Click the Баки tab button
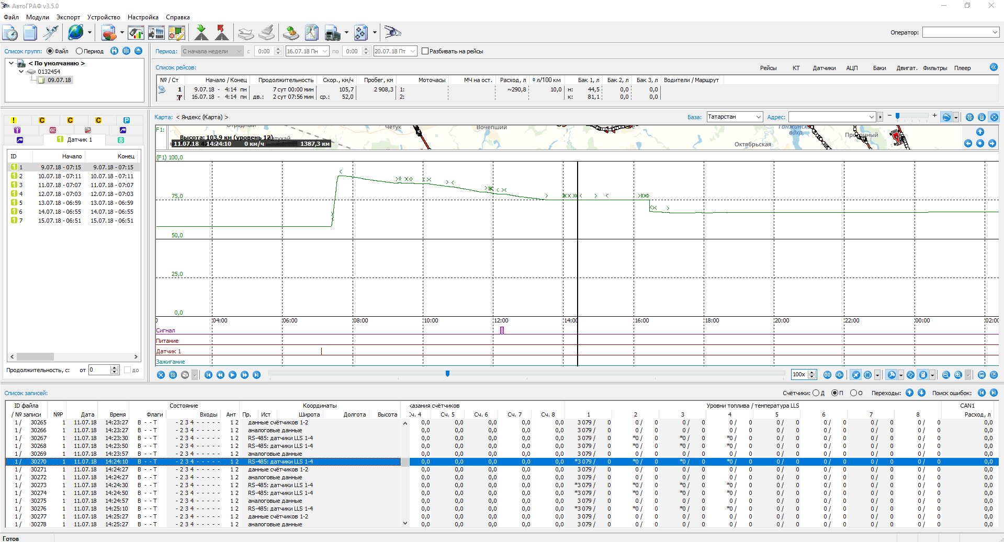Image resolution: width=1004 pixels, height=542 pixels. [879, 68]
